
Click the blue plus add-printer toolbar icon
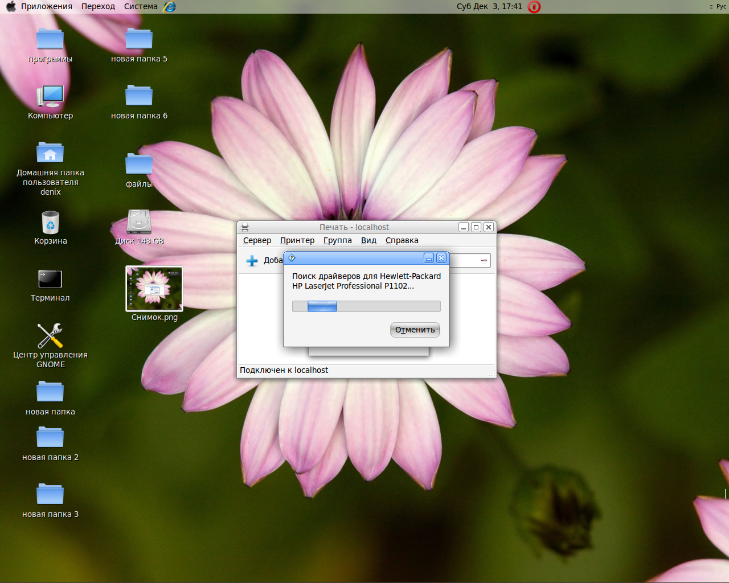(252, 261)
